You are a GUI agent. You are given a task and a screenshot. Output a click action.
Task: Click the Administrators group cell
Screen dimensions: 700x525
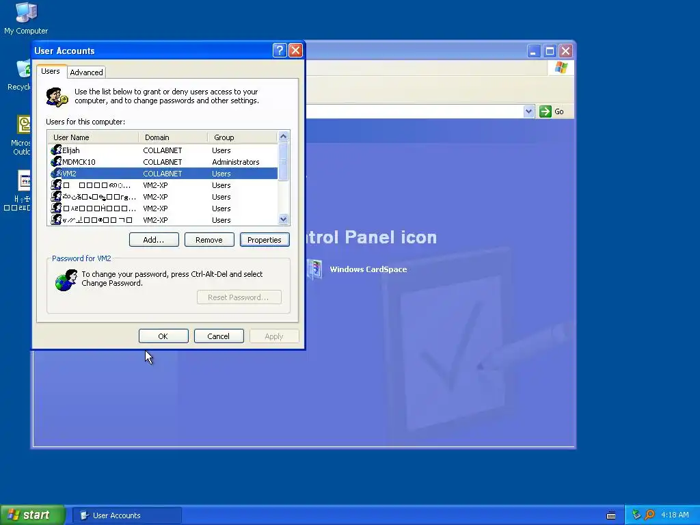coord(236,162)
